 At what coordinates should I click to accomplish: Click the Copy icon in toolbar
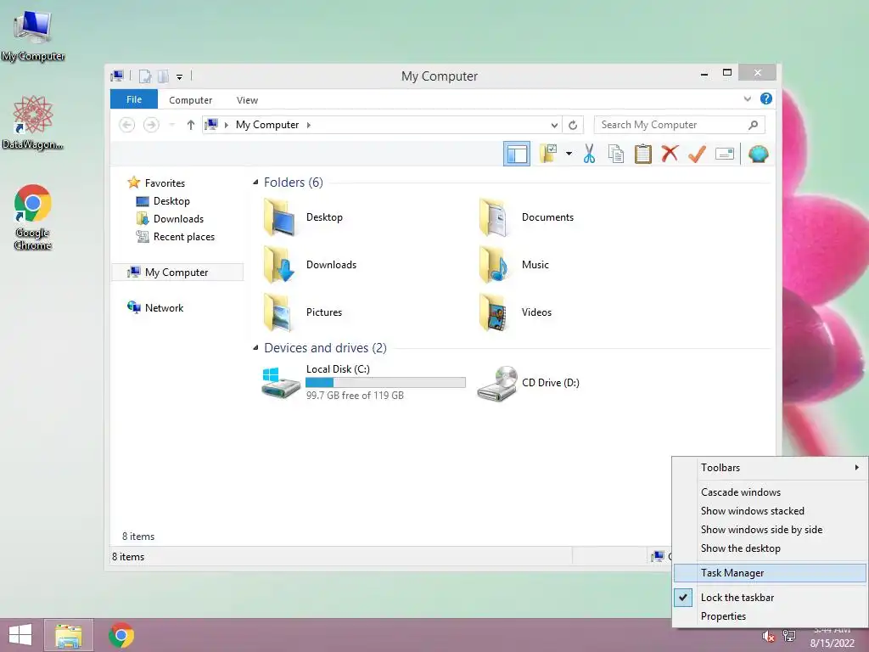[x=616, y=154]
